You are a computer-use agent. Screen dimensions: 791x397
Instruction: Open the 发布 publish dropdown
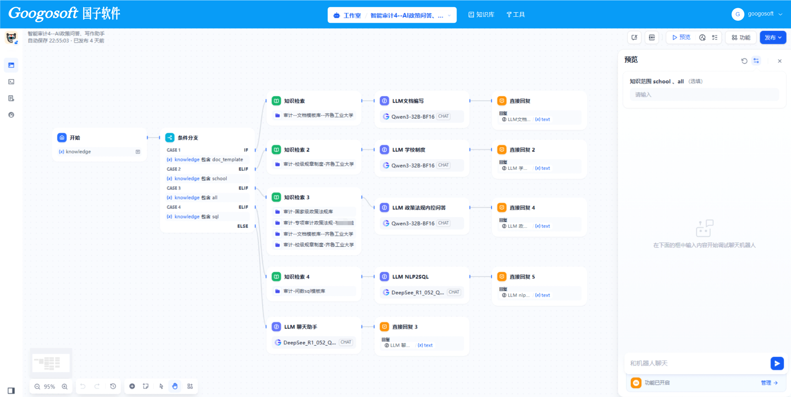773,37
